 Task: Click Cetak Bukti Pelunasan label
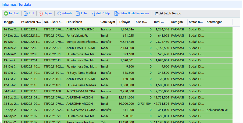click(134, 13)
